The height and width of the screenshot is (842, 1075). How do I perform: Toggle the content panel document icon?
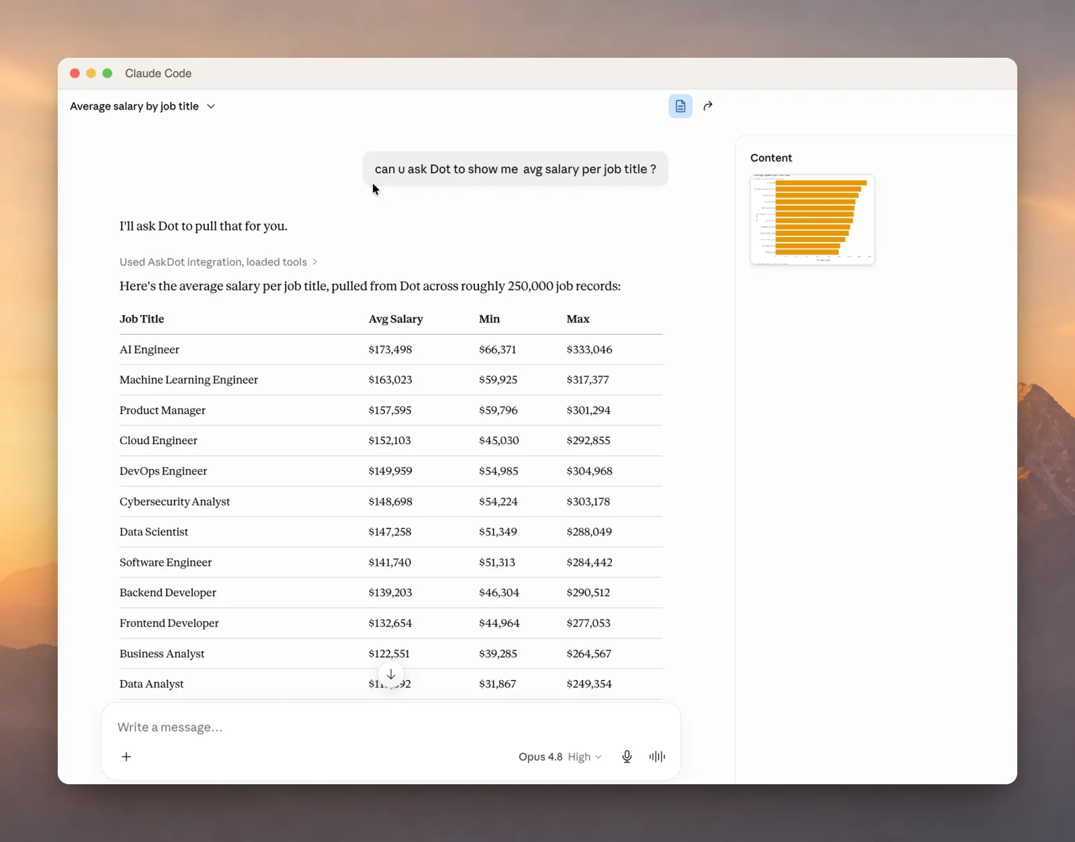[x=680, y=106]
